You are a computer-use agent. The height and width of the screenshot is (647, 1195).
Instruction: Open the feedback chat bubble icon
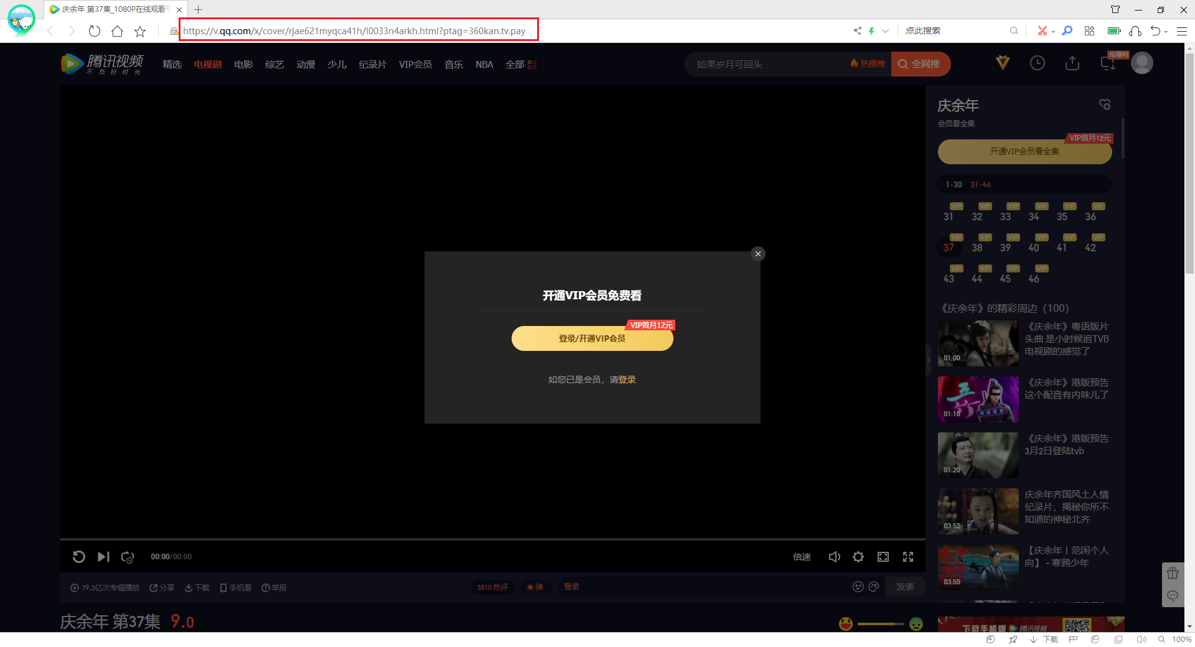1173,596
